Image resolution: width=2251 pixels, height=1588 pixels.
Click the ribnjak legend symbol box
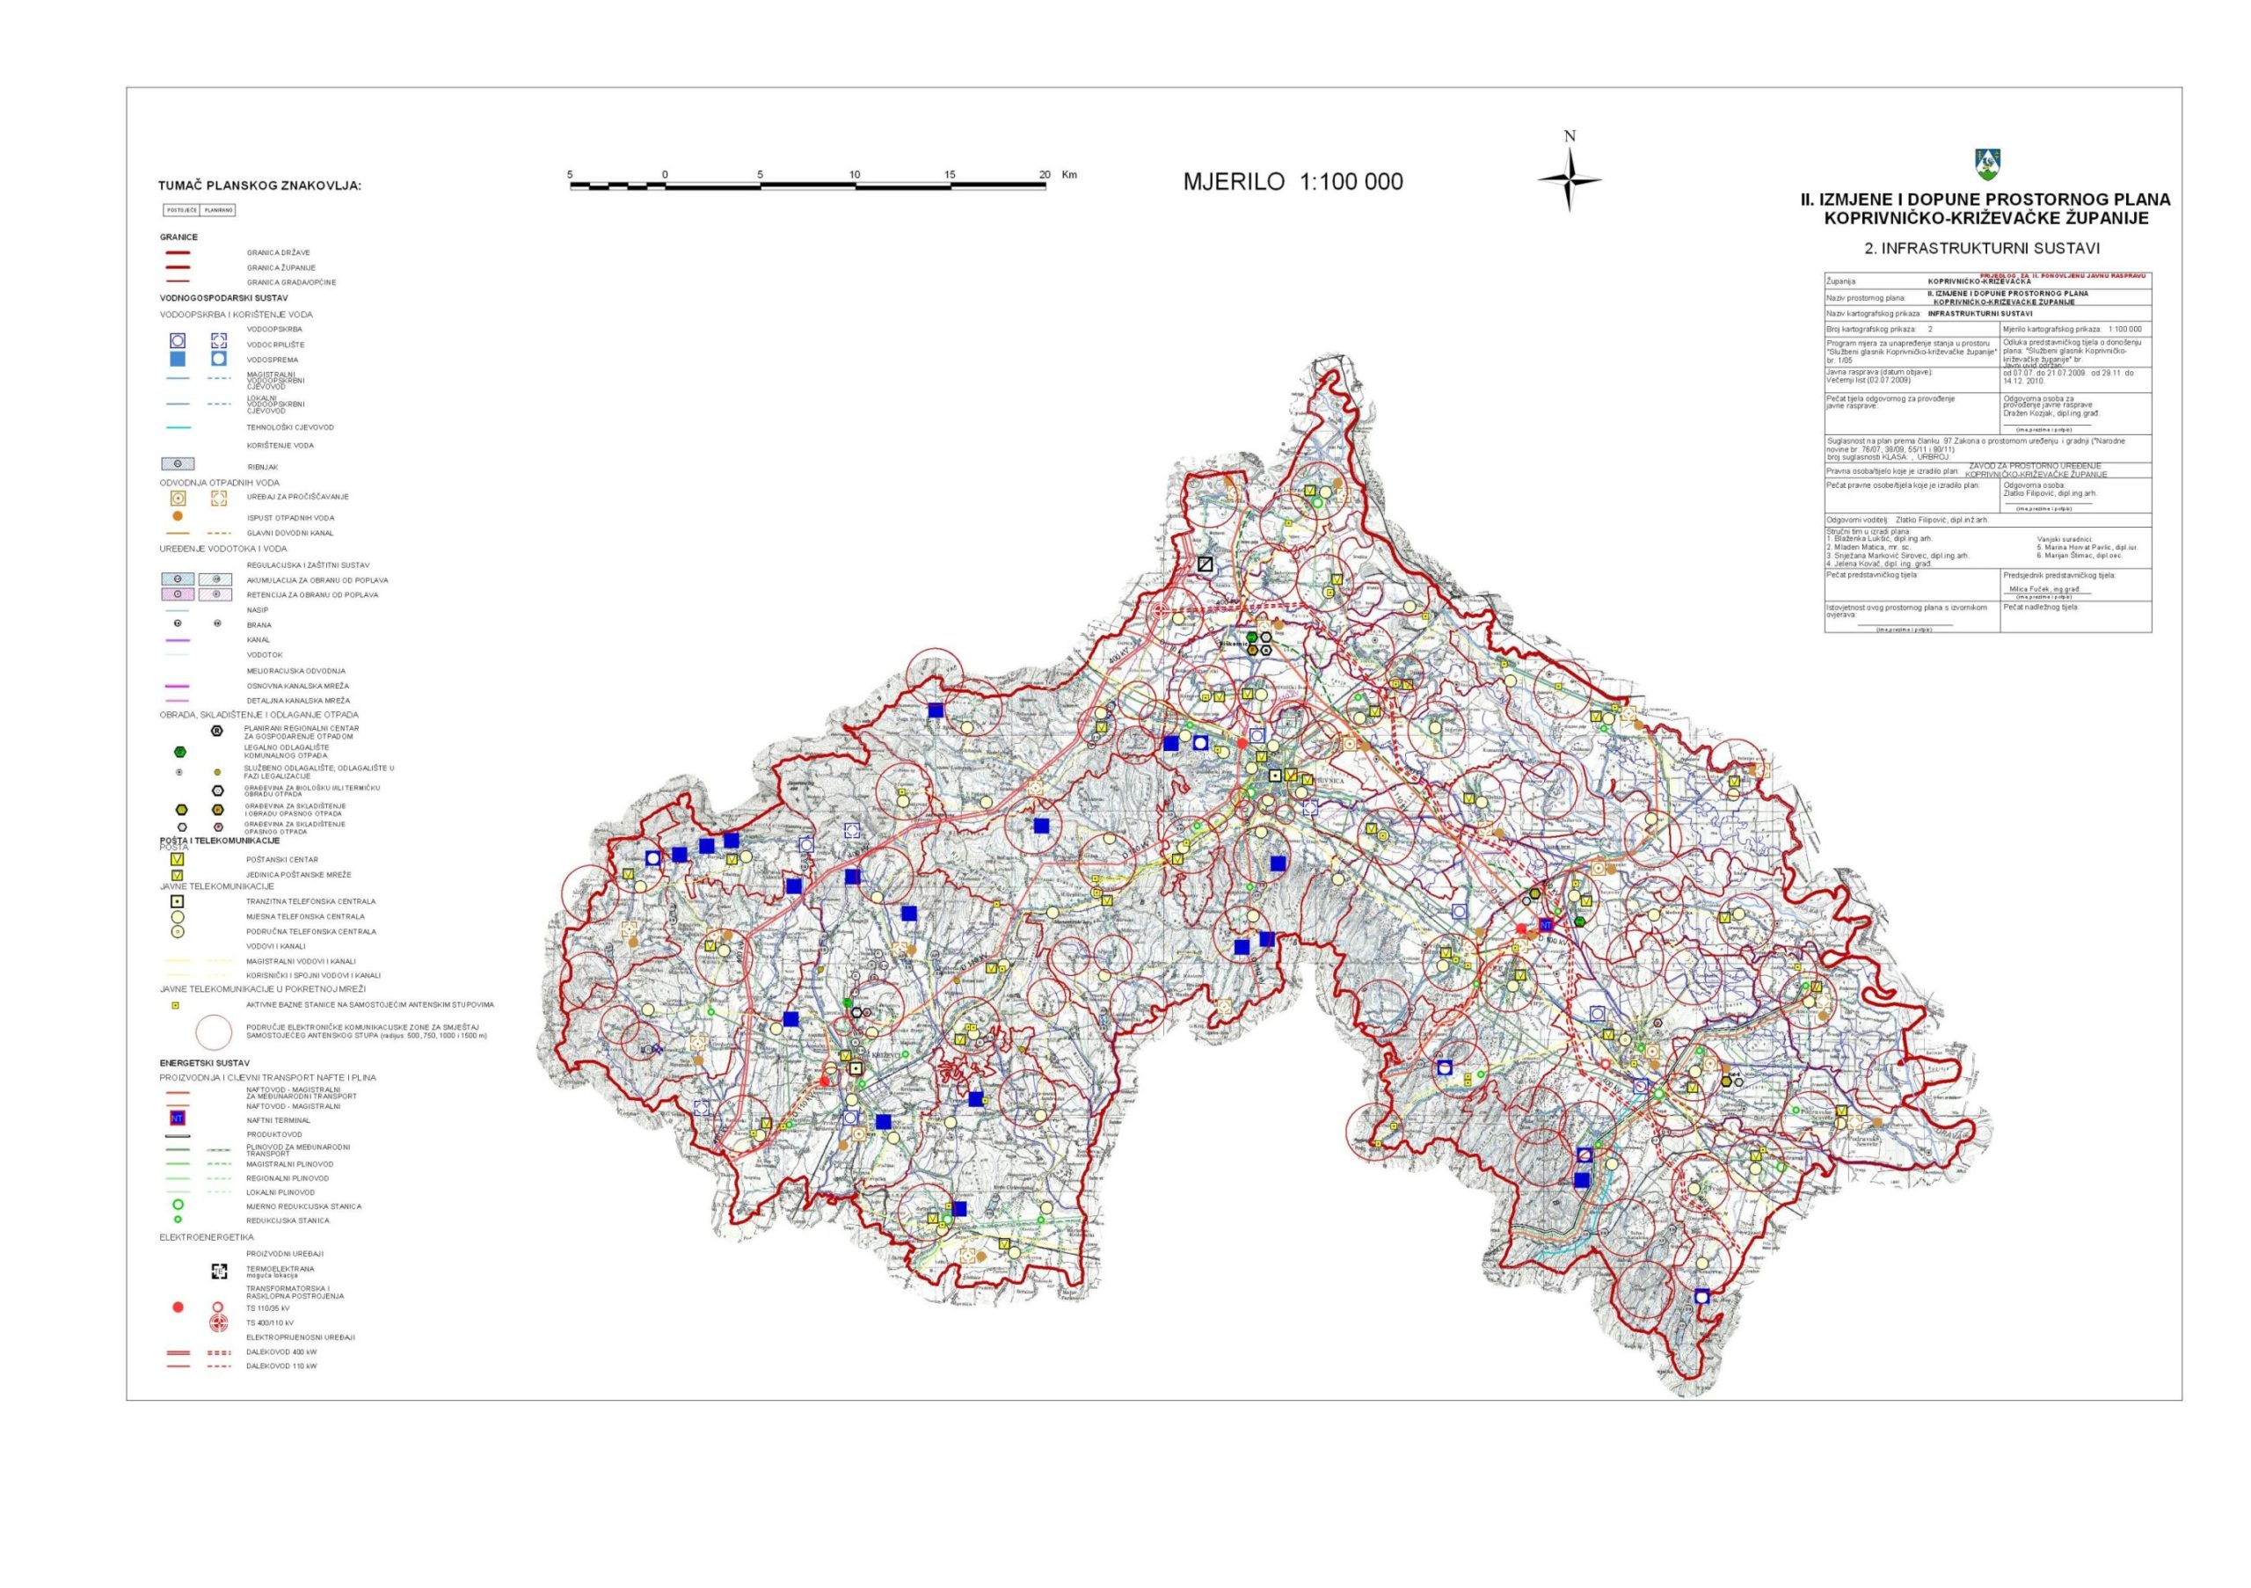pos(178,464)
